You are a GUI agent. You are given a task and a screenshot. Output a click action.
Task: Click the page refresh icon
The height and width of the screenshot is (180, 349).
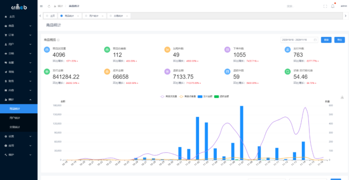49,6
